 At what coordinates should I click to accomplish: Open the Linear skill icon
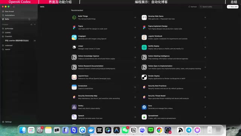click(74, 47)
